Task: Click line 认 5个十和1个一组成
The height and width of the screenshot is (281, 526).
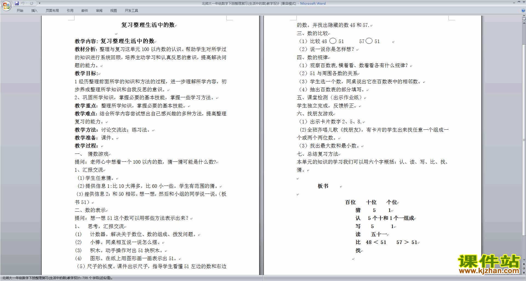Action: (385, 218)
